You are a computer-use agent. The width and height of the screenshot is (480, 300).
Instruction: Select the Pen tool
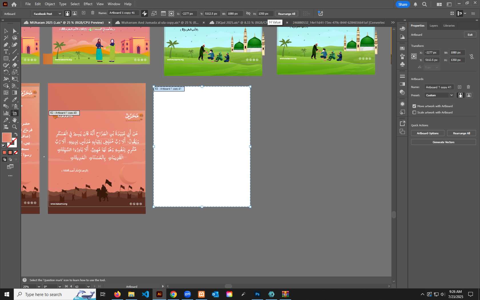point(6,45)
